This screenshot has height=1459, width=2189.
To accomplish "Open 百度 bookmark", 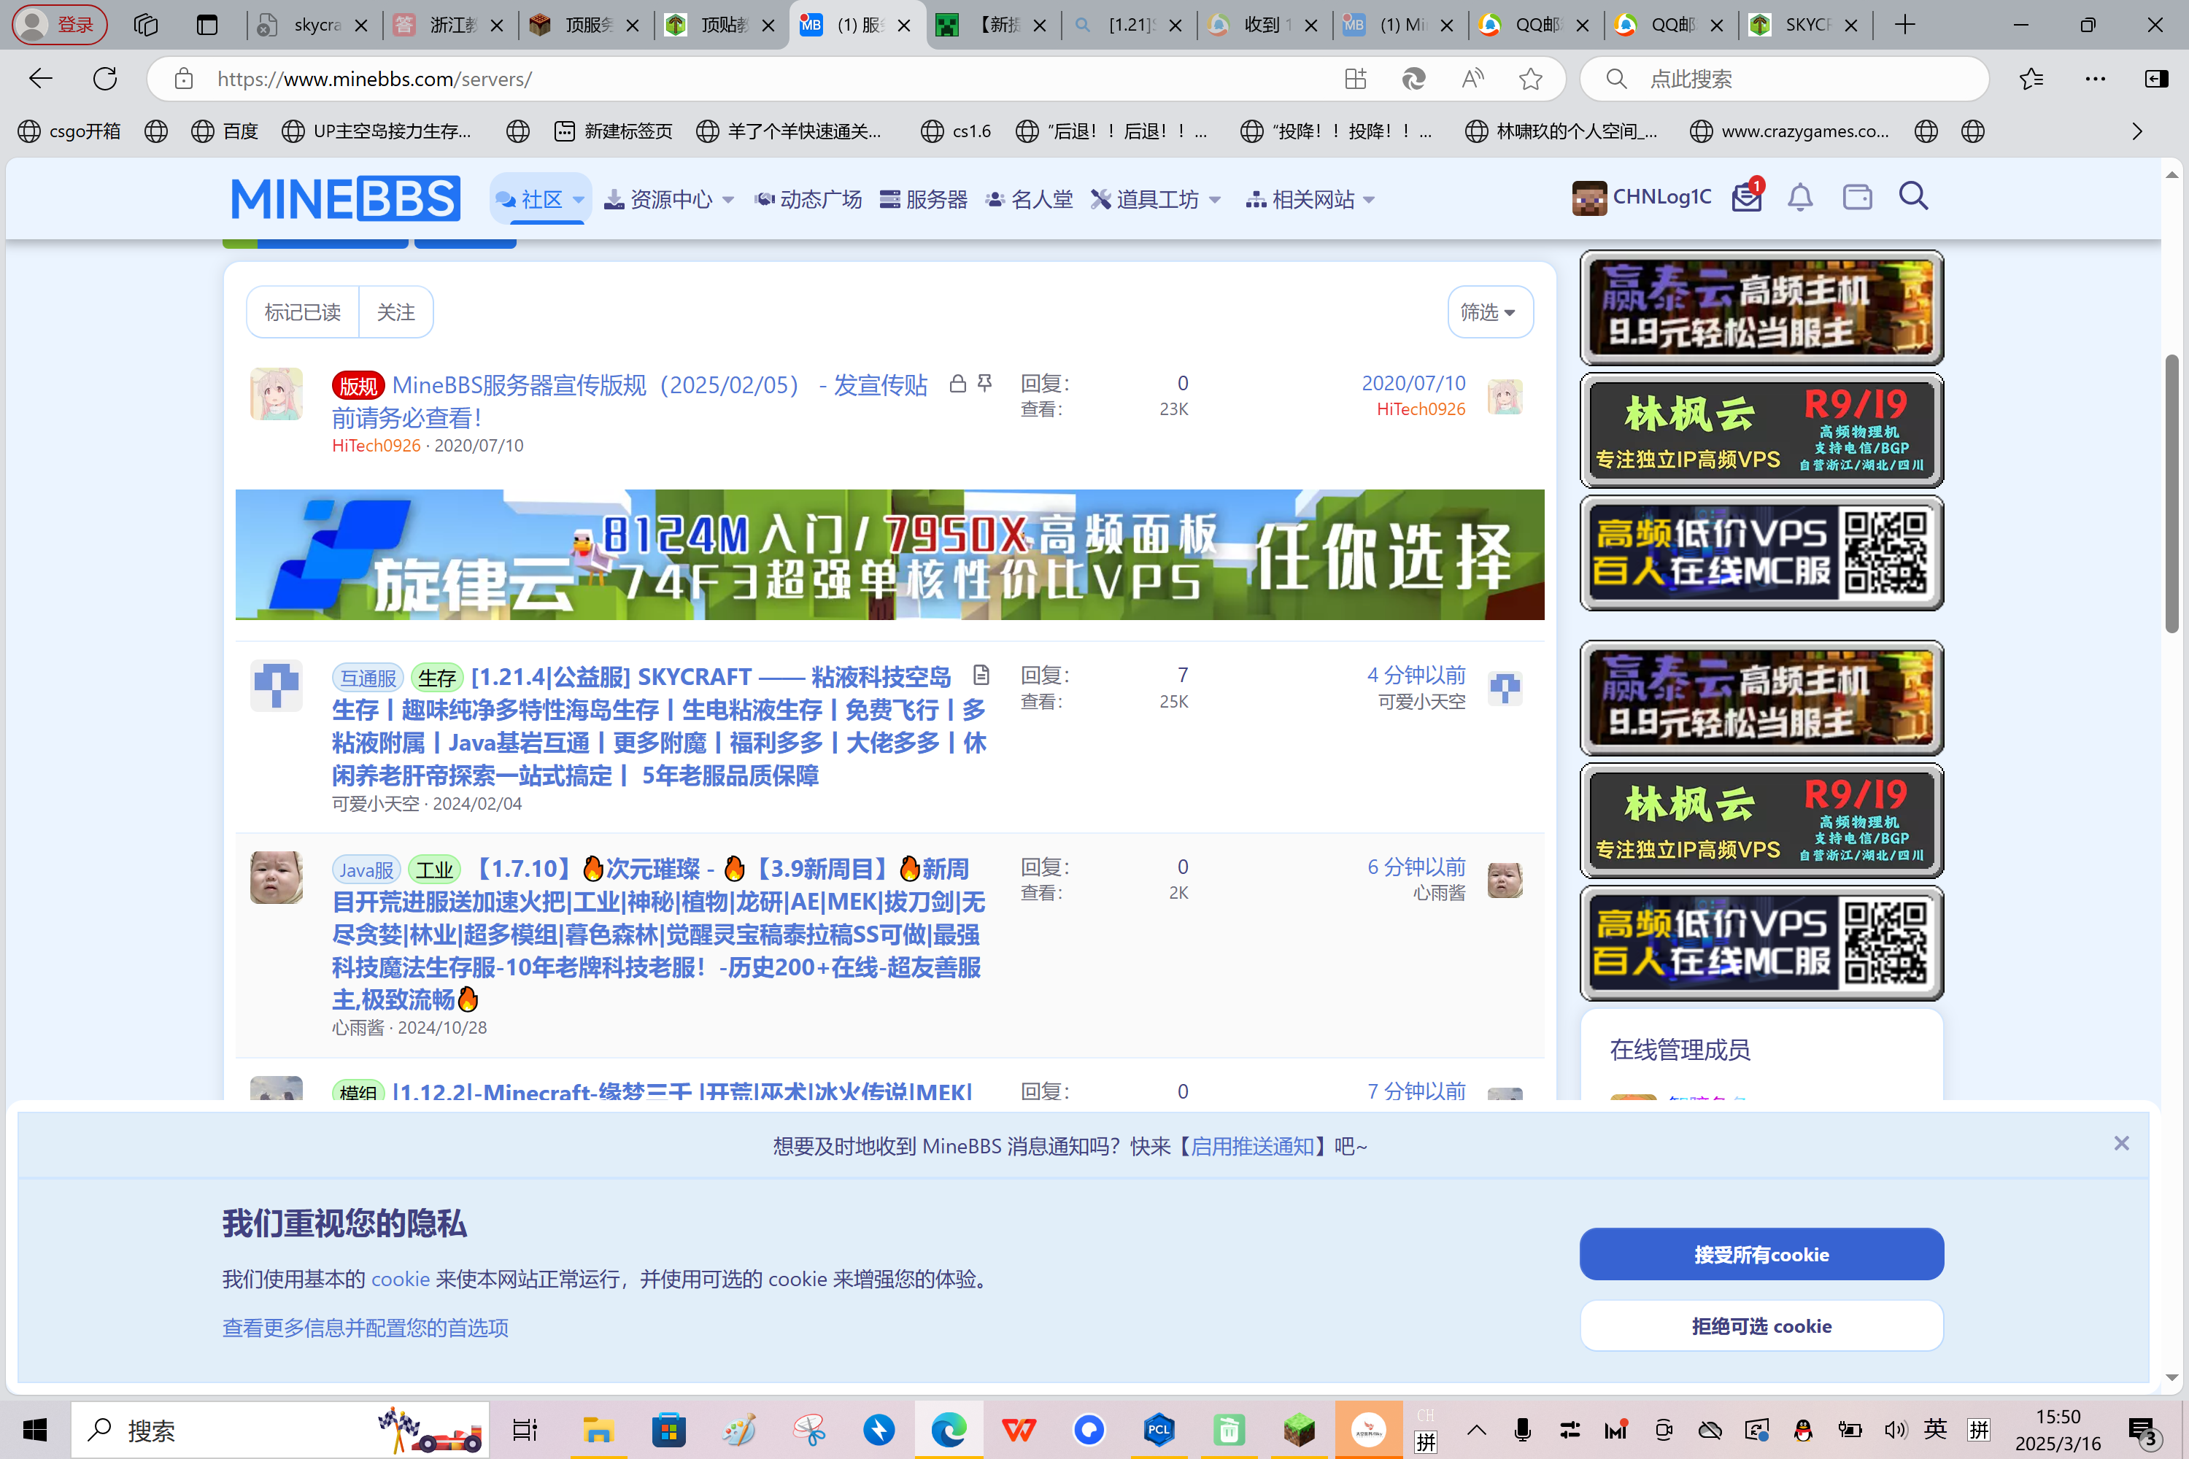I will 224,131.
